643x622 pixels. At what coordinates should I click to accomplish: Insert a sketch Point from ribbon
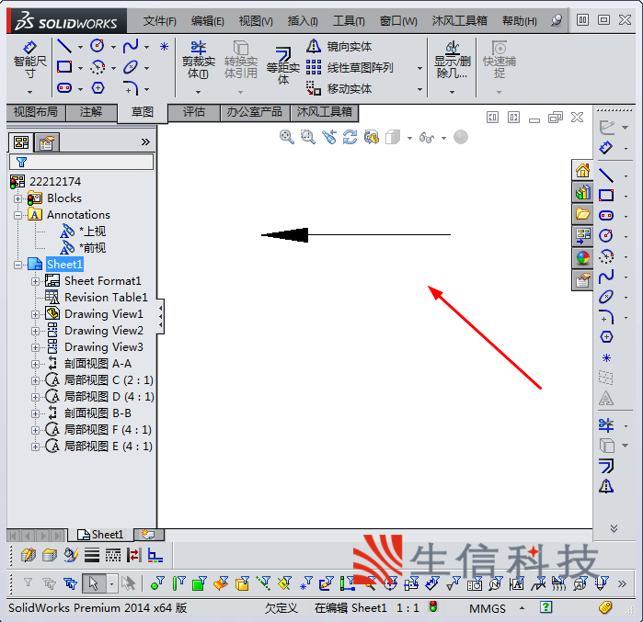164,46
